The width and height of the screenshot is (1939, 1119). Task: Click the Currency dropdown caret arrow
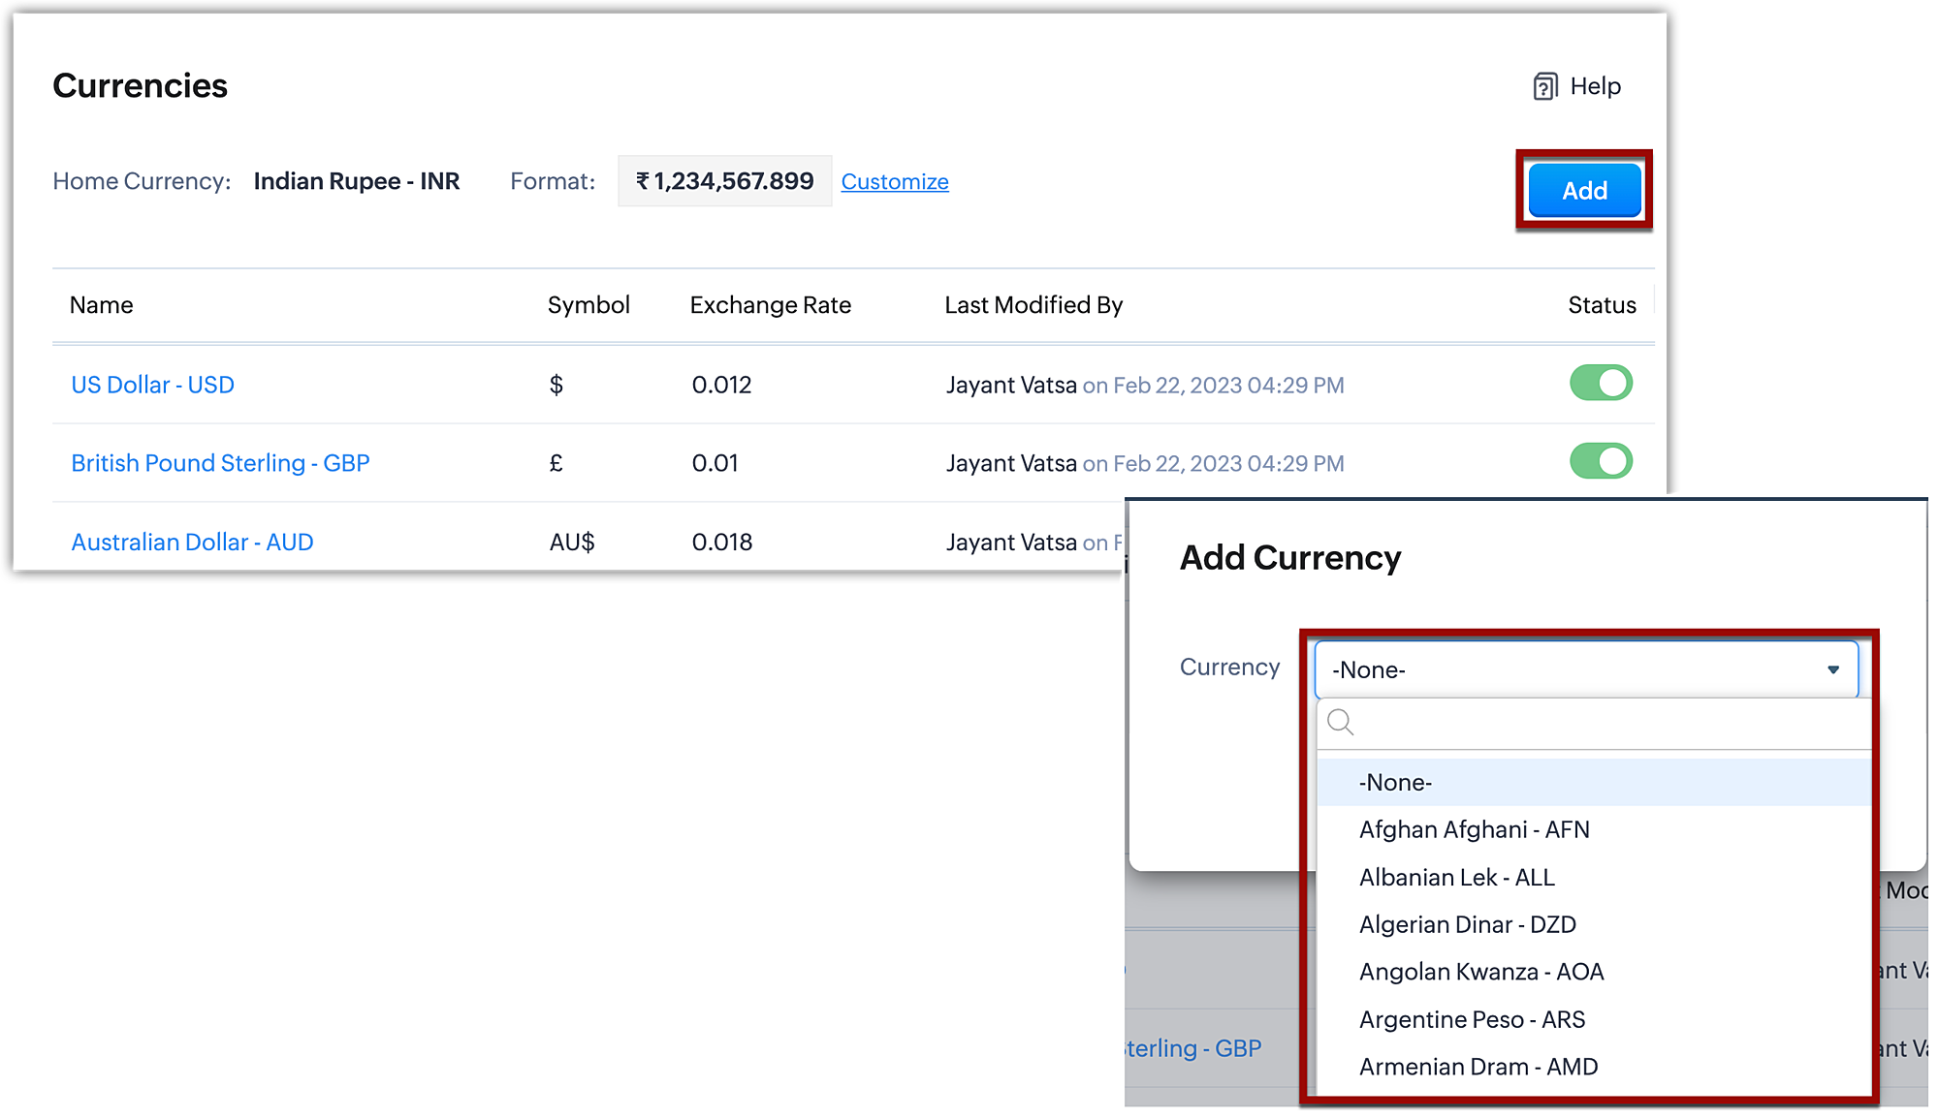tap(1832, 669)
